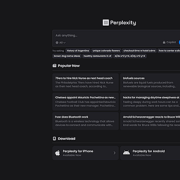
Task: Click the Android robot icon
Action: (x=126, y=153)
